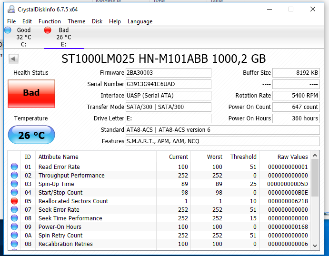Image resolution: width=329 pixels, height=256 pixels.
Task: Click the red orb for Reallocated Sectors Count
Action: pyautogui.click(x=14, y=201)
